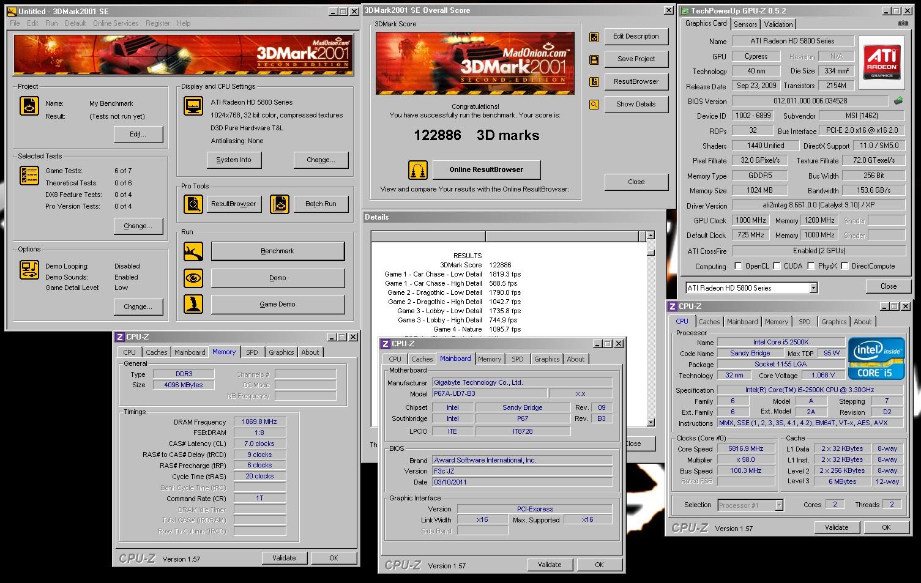Click the Online ResultBrowser button

point(486,170)
